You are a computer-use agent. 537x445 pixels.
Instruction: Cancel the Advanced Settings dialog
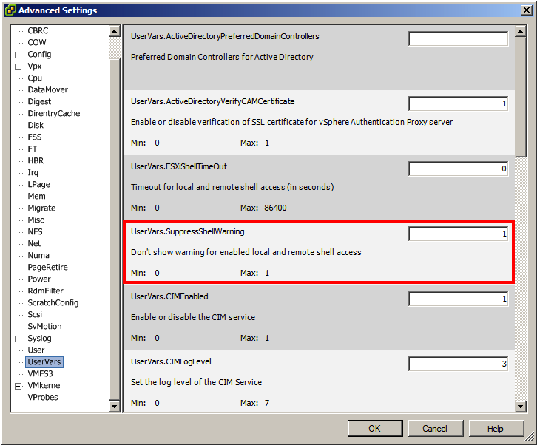coord(435,429)
